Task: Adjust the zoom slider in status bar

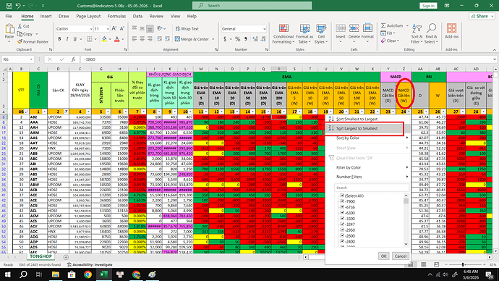Action: pyautogui.click(x=463, y=264)
